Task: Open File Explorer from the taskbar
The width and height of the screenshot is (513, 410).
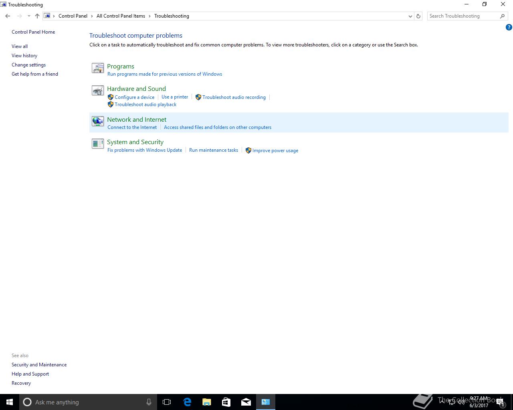Action: [x=207, y=402]
